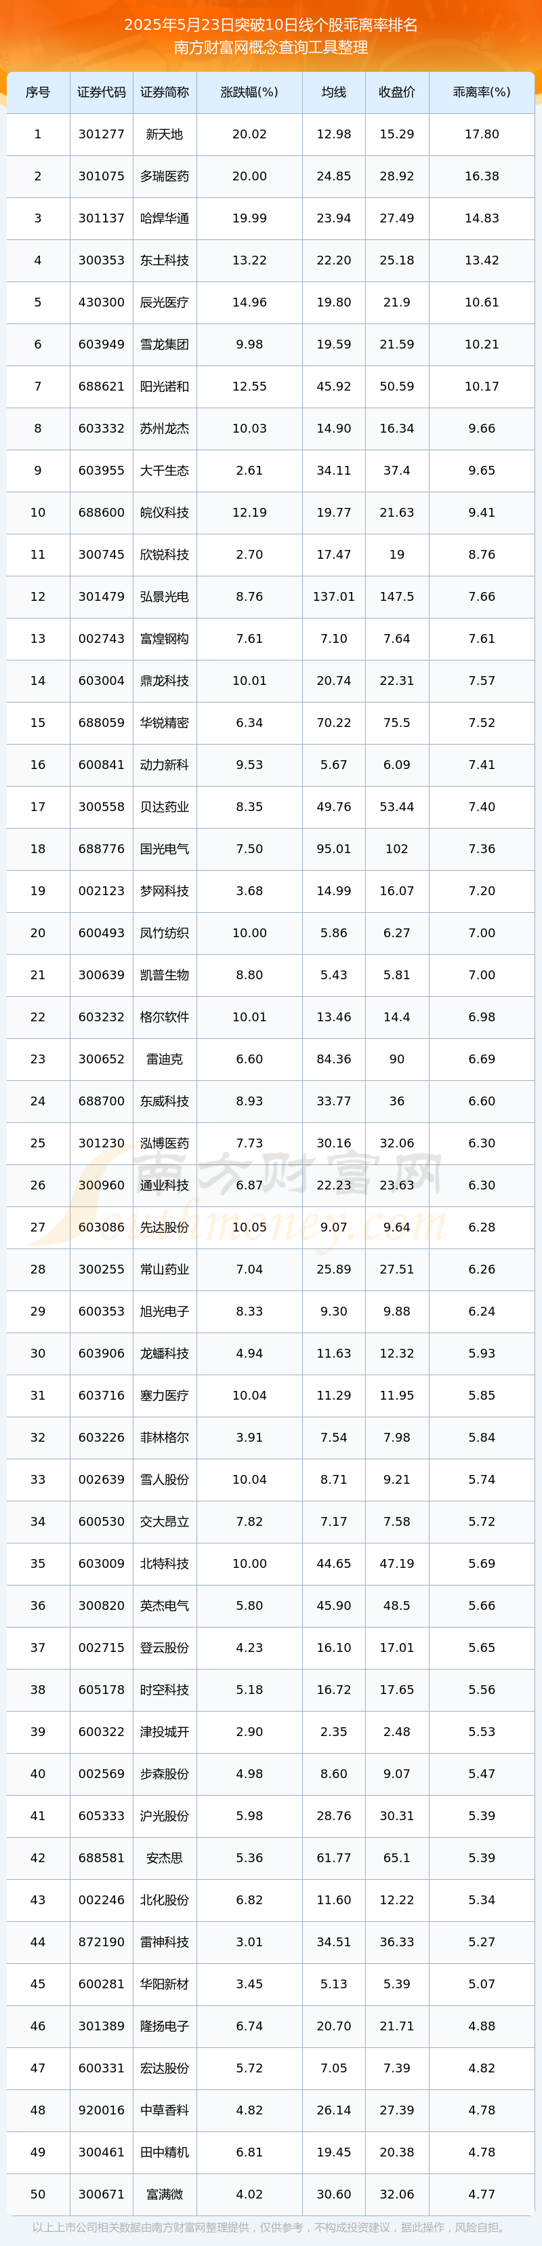
Task: Select stock code 872190
Action: tap(101, 1942)
